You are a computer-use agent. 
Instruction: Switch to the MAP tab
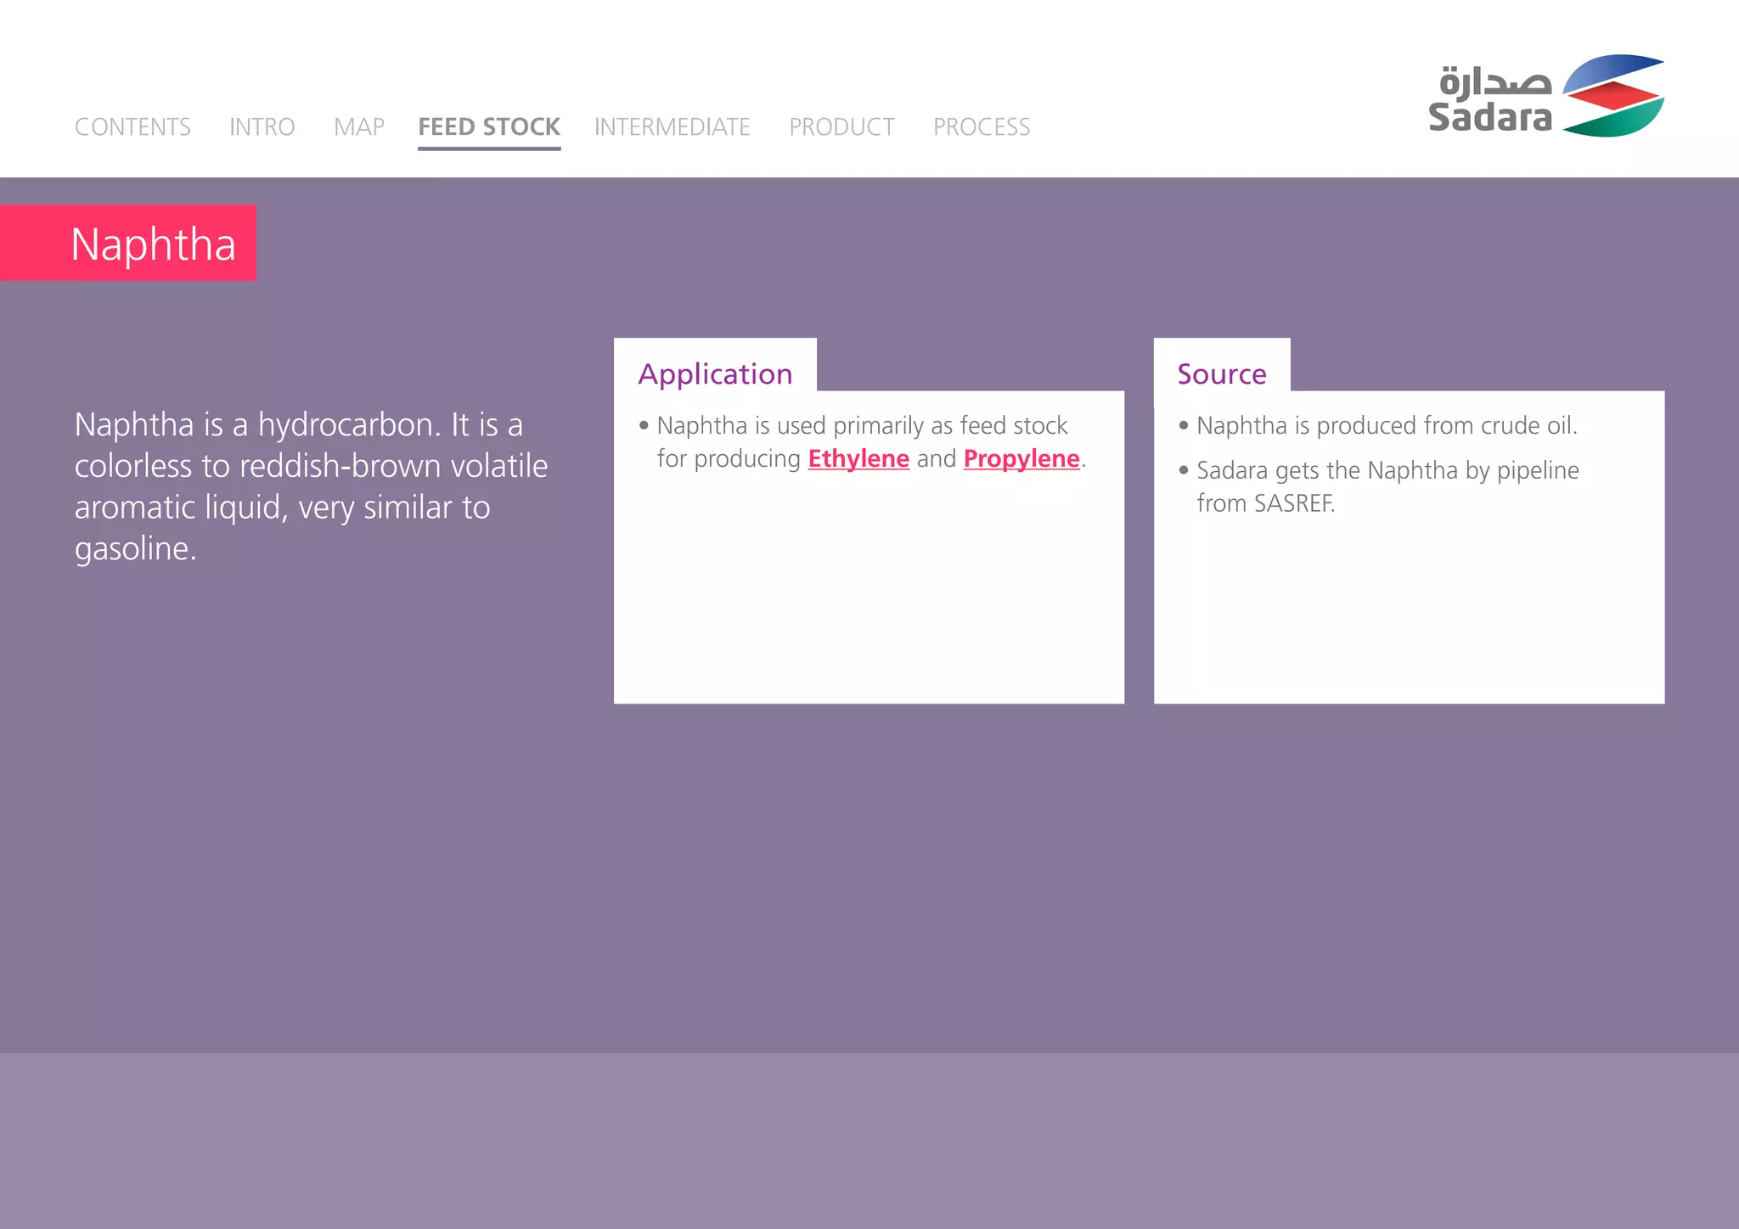(x=358, y=127)
